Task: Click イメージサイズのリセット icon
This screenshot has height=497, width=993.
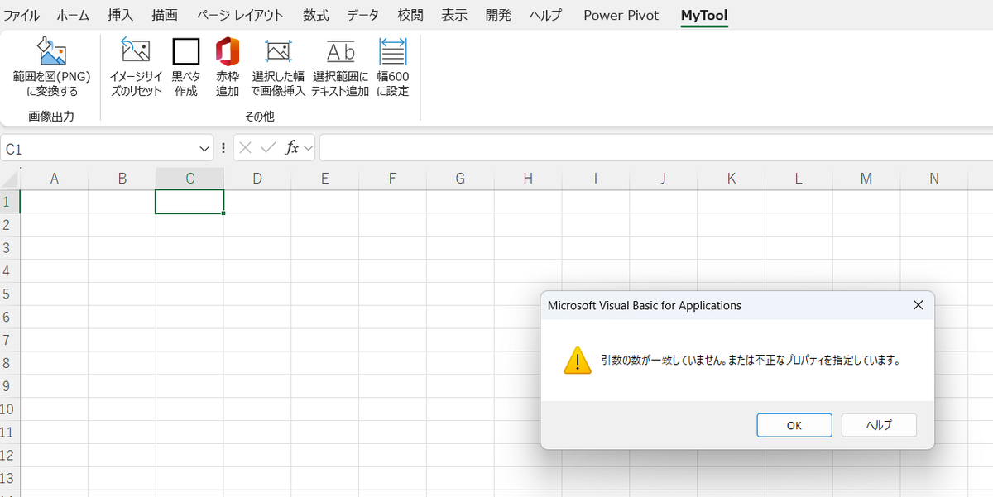Action: tap(136, 51)
